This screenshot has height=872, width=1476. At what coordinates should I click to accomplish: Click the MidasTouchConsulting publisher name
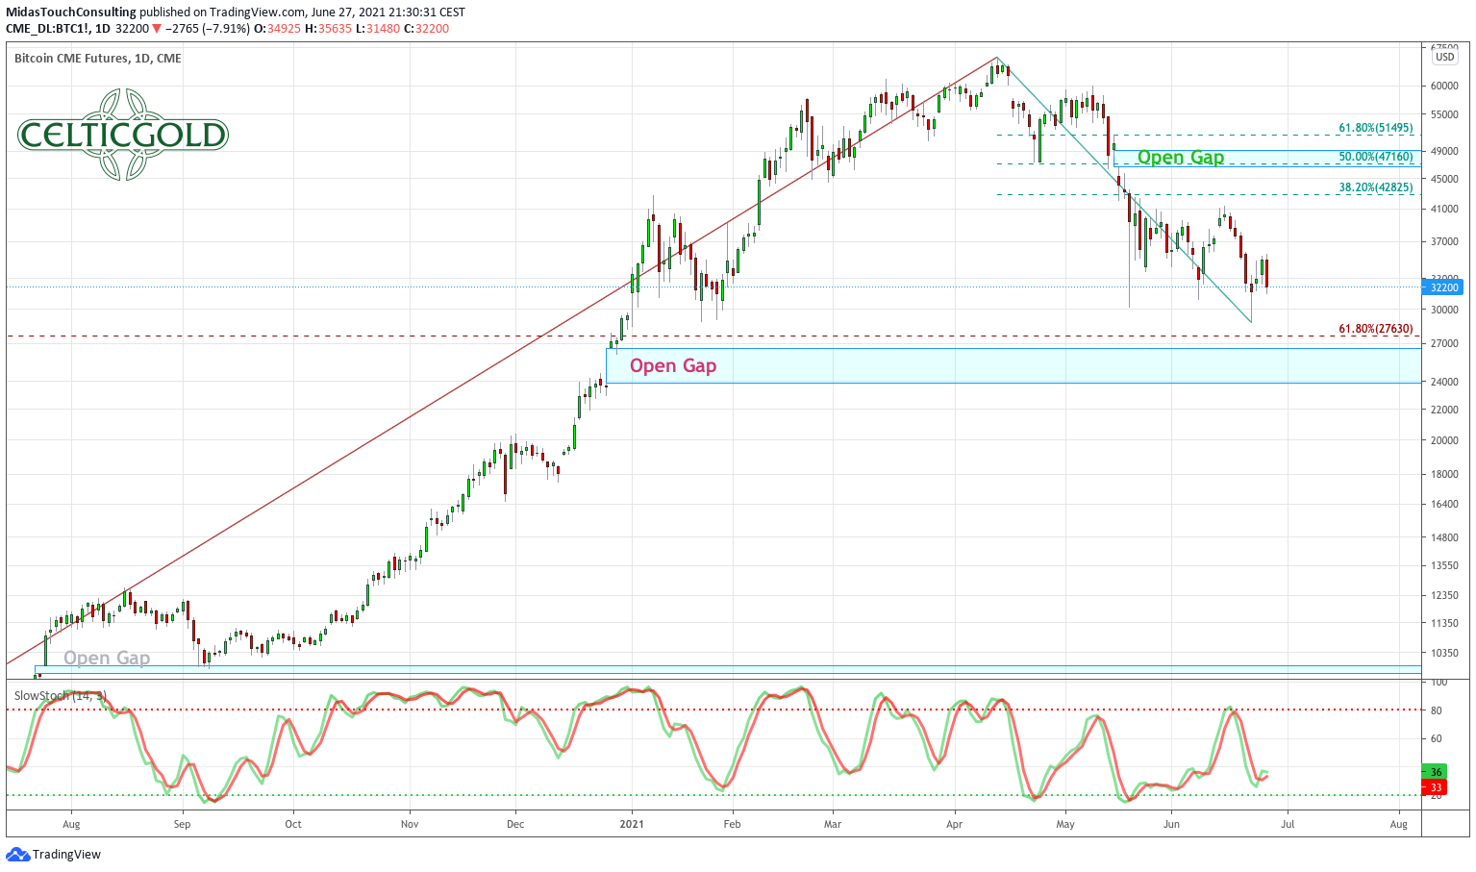[71, 12]
